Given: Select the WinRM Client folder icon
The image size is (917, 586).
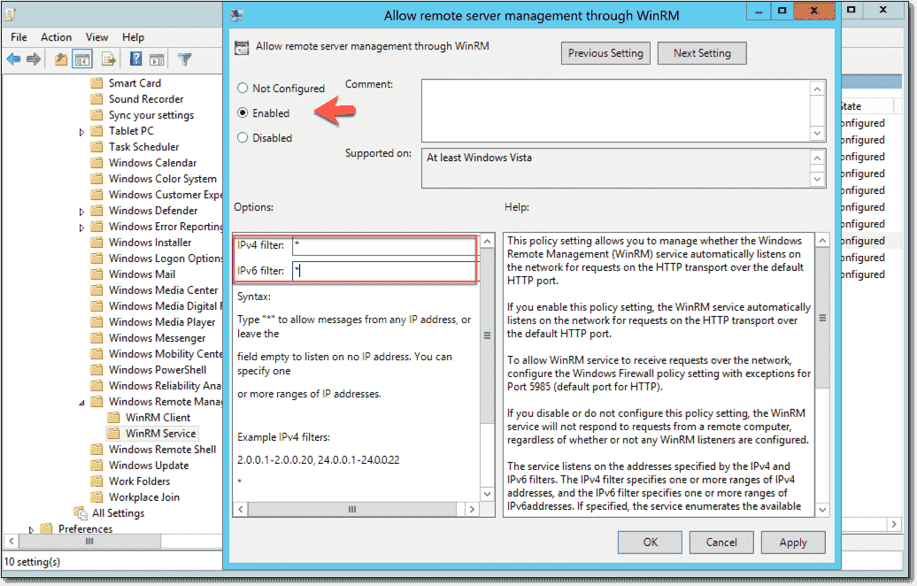Looking at the screenshot, I should pos(113,417).
